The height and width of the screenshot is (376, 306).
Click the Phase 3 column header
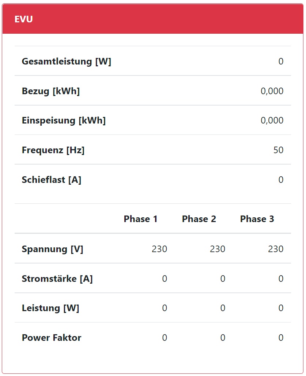click(257, 219)
